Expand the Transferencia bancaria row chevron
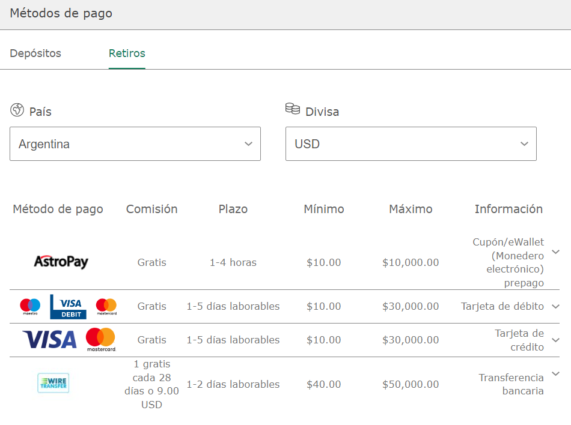Viewport: 571px width, 425px height. coord(555,373)
